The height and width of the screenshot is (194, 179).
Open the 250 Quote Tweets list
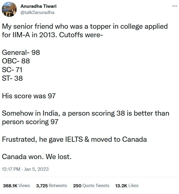pyautogui.click(x=91, y=185)
